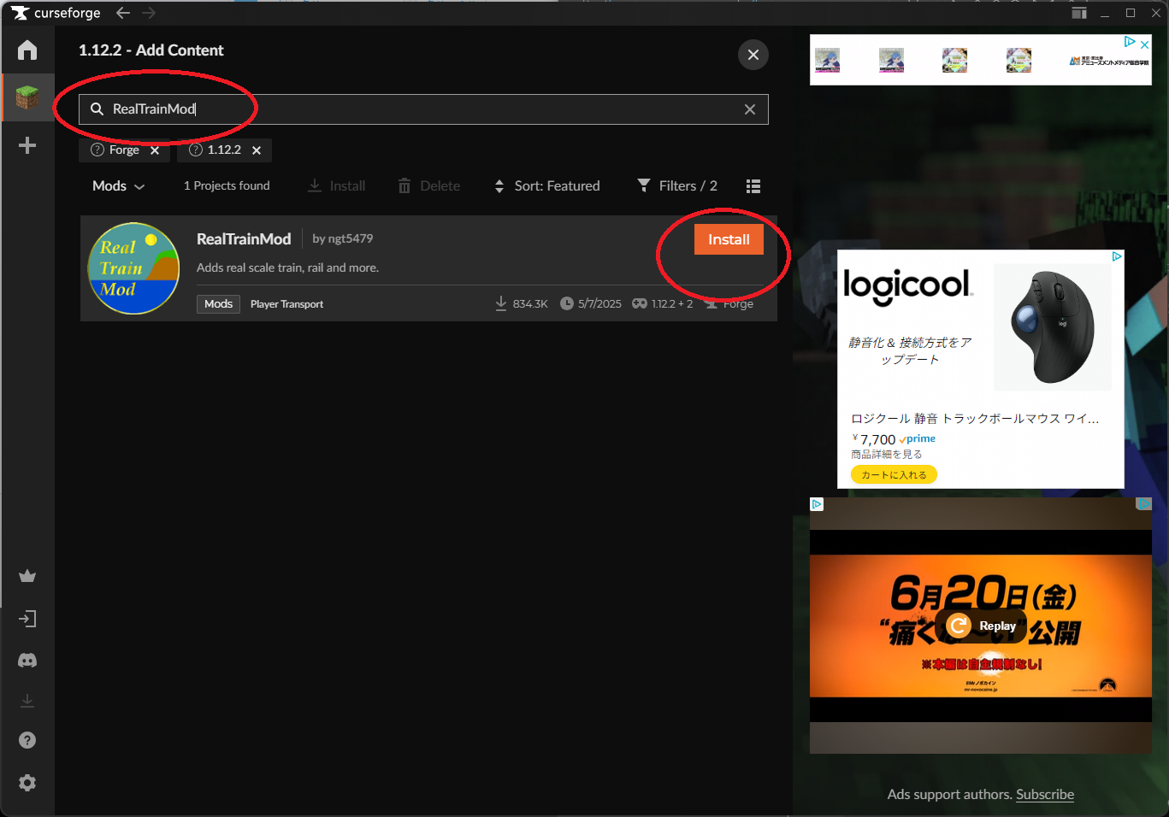Open the RealTrainMod title link
This screenshot has height=817, width=1169.
(244, 239)
